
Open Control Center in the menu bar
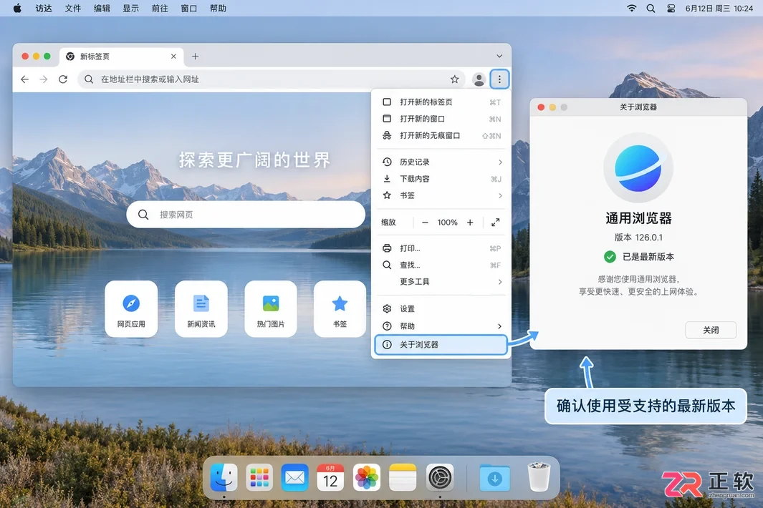pos(671,9)
